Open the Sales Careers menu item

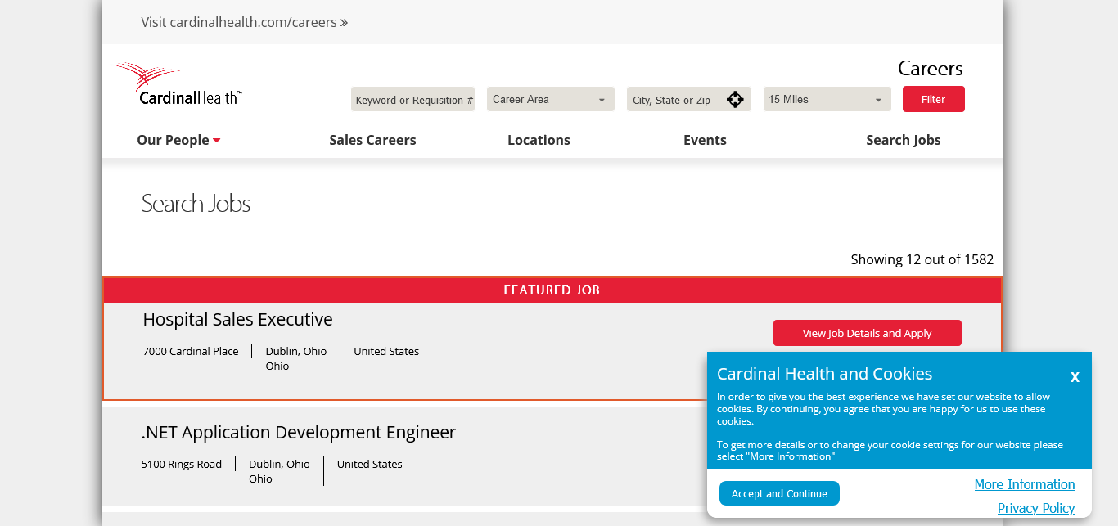[372, 140]
